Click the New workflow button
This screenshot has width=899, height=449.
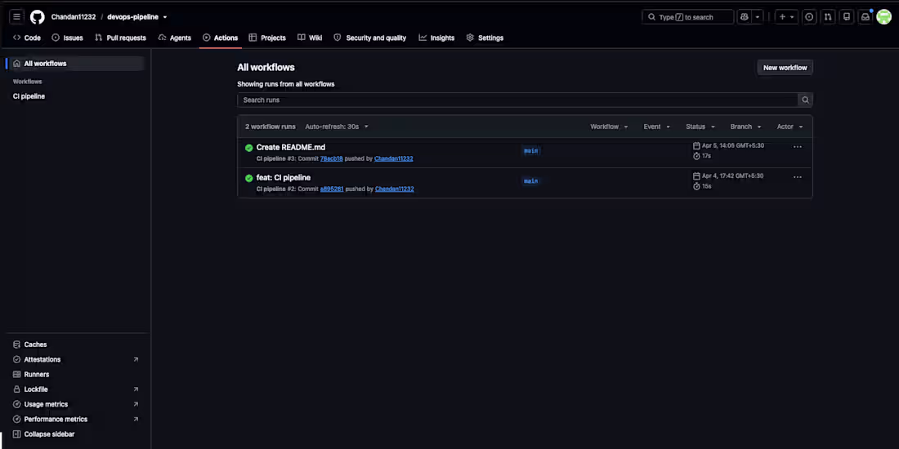785,68
